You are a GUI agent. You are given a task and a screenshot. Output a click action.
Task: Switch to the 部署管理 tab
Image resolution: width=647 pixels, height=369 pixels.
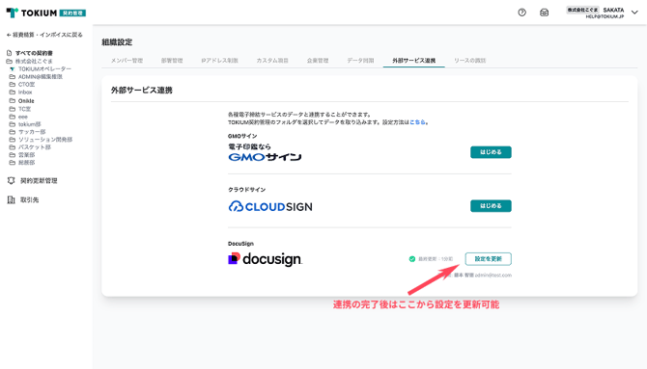(172, 61)
